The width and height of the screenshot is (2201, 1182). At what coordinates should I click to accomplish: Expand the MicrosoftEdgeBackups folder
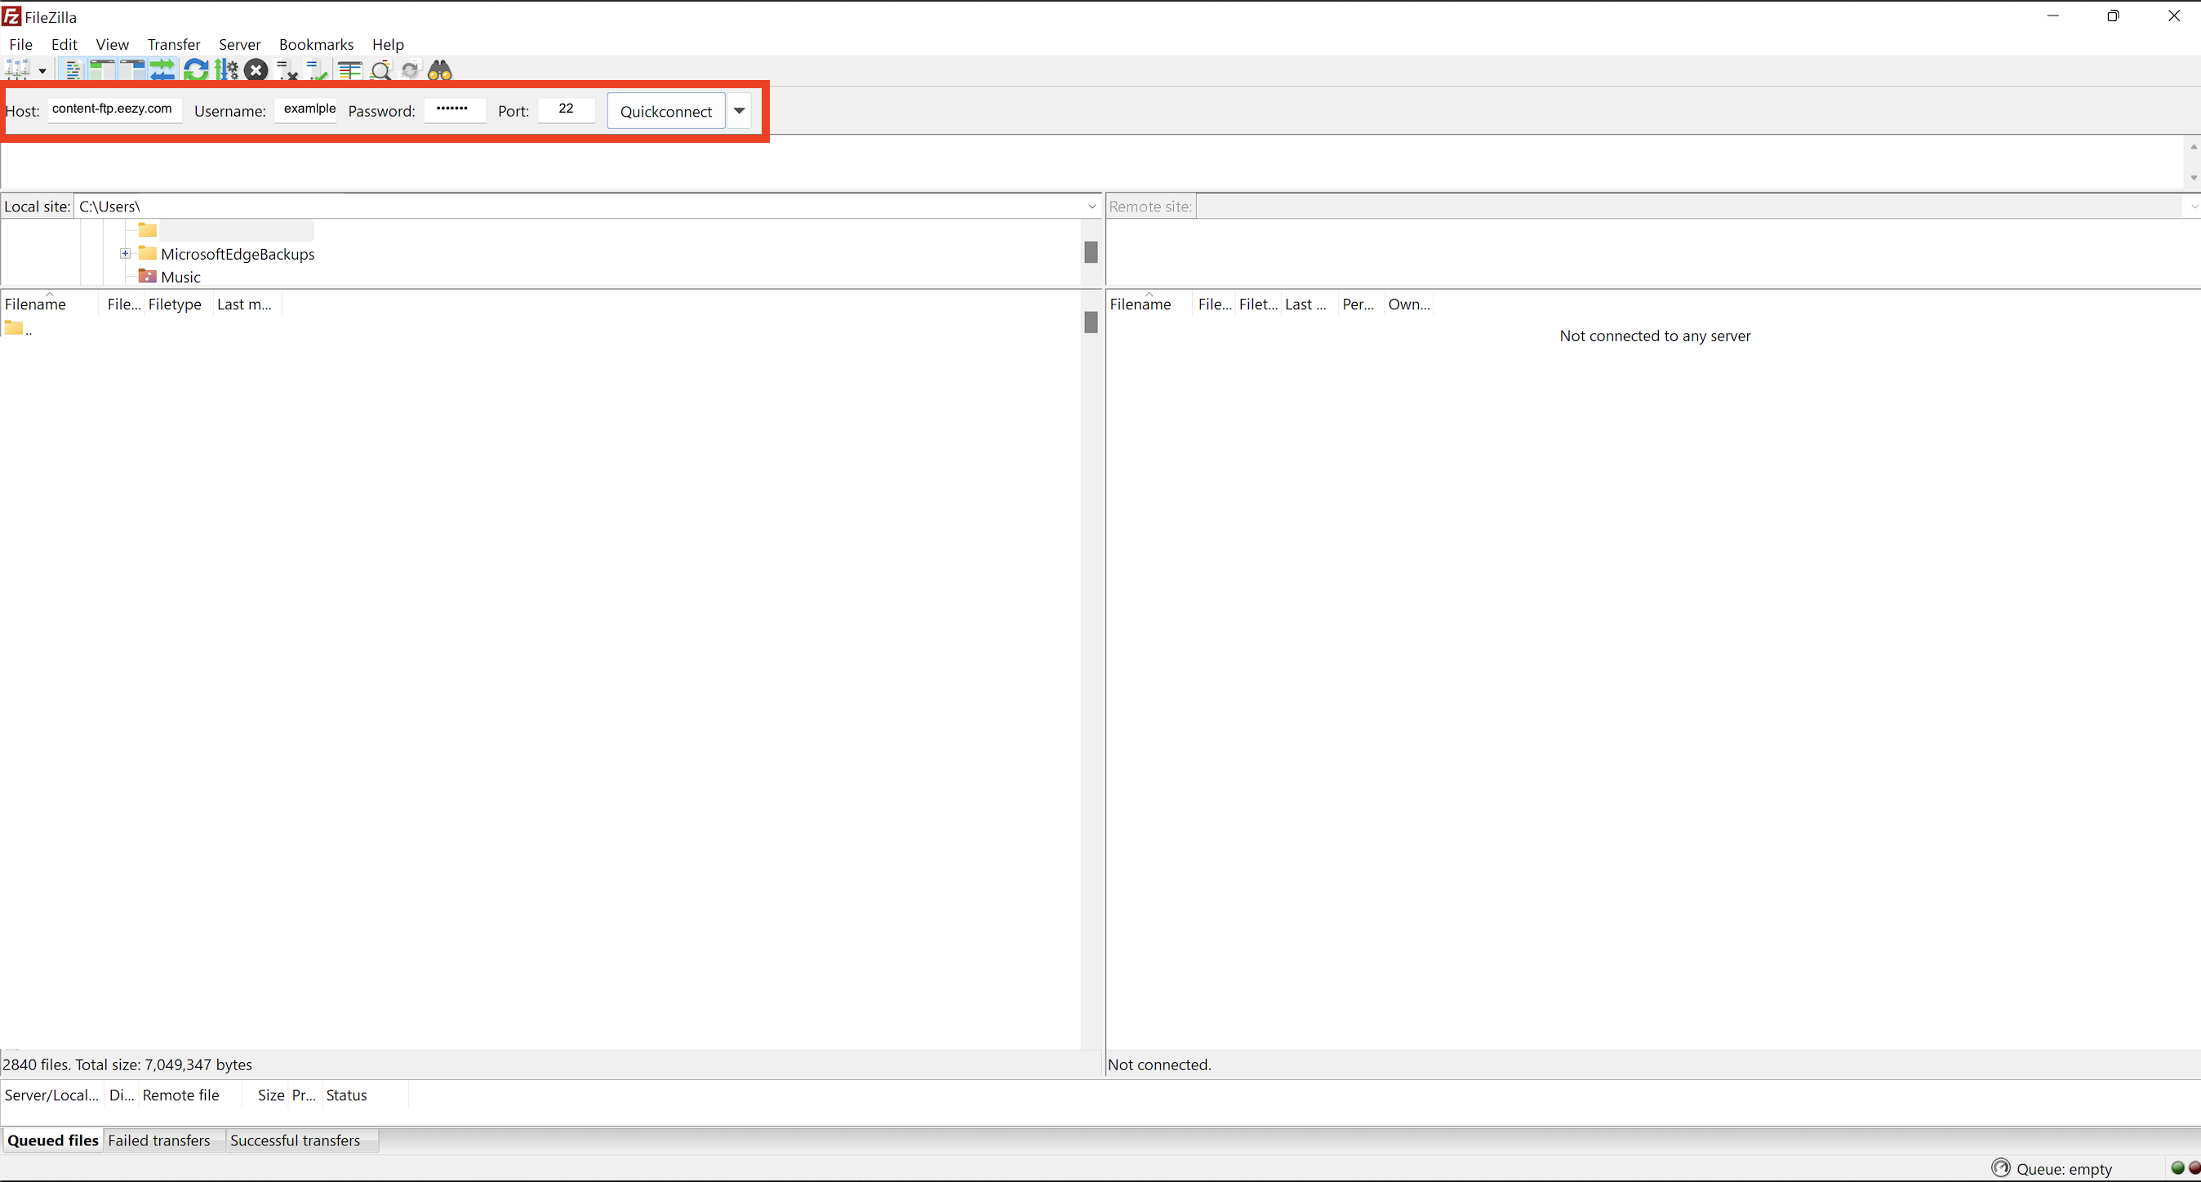click(125, 254)
